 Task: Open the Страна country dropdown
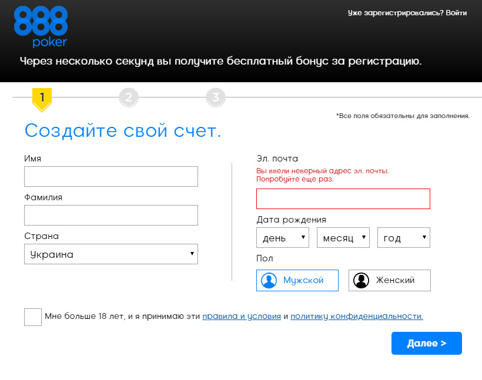(x=111, y=254)
